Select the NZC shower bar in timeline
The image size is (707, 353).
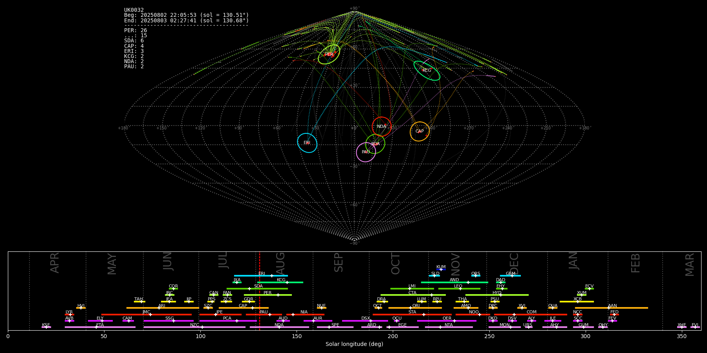point(194,327)
